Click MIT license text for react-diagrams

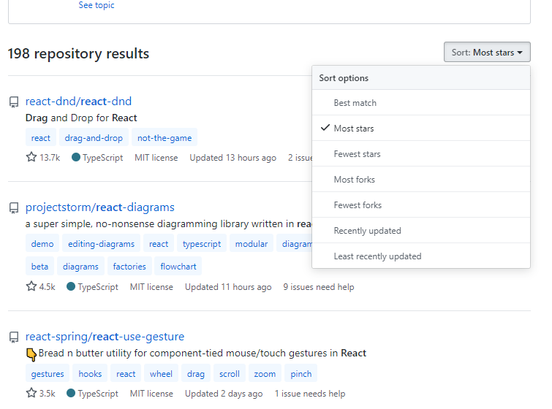click(151, 287)
